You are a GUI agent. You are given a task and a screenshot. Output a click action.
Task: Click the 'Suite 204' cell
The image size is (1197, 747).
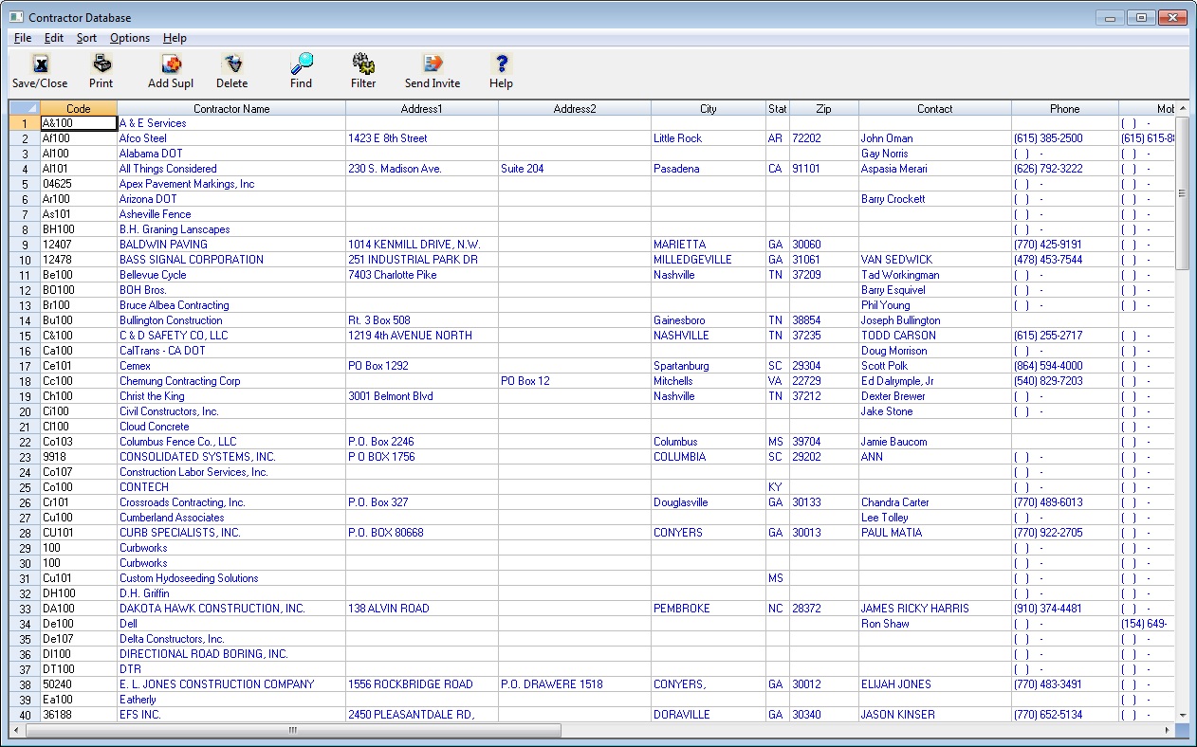(x=575, y=169)
